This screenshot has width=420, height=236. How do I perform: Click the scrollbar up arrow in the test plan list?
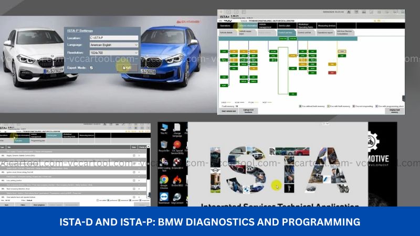pos(148,147)
